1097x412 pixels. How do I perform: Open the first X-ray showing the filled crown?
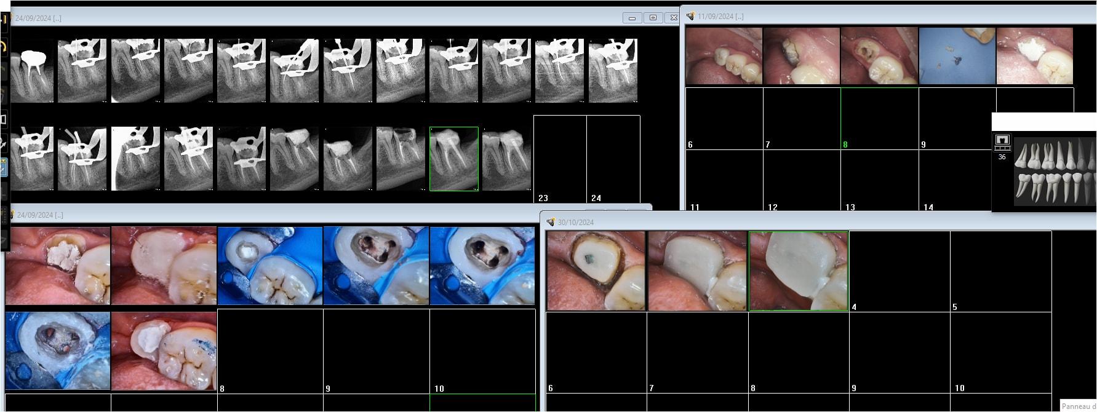click(32, 70)
